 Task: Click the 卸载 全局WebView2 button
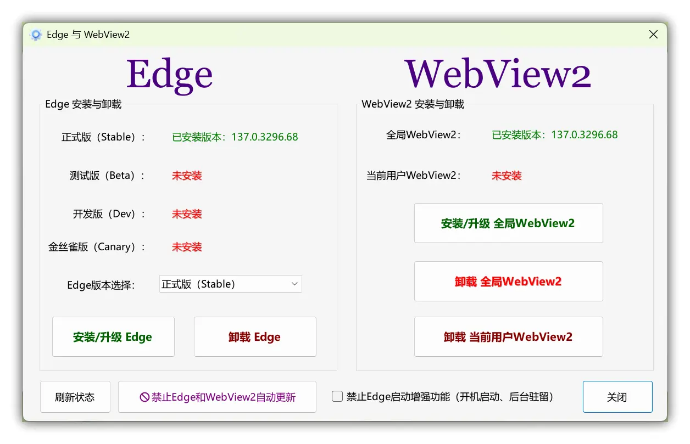point(508,282)
